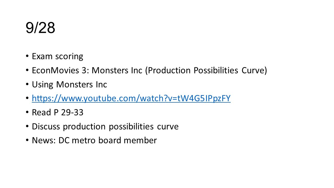Screen dimensions: 334x188
Task: Select the Using Monsters Inc line
Action: (x=69, y=84)
